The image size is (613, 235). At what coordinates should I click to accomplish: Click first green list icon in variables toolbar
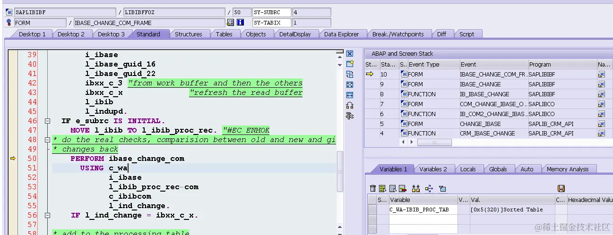(383, 189)
